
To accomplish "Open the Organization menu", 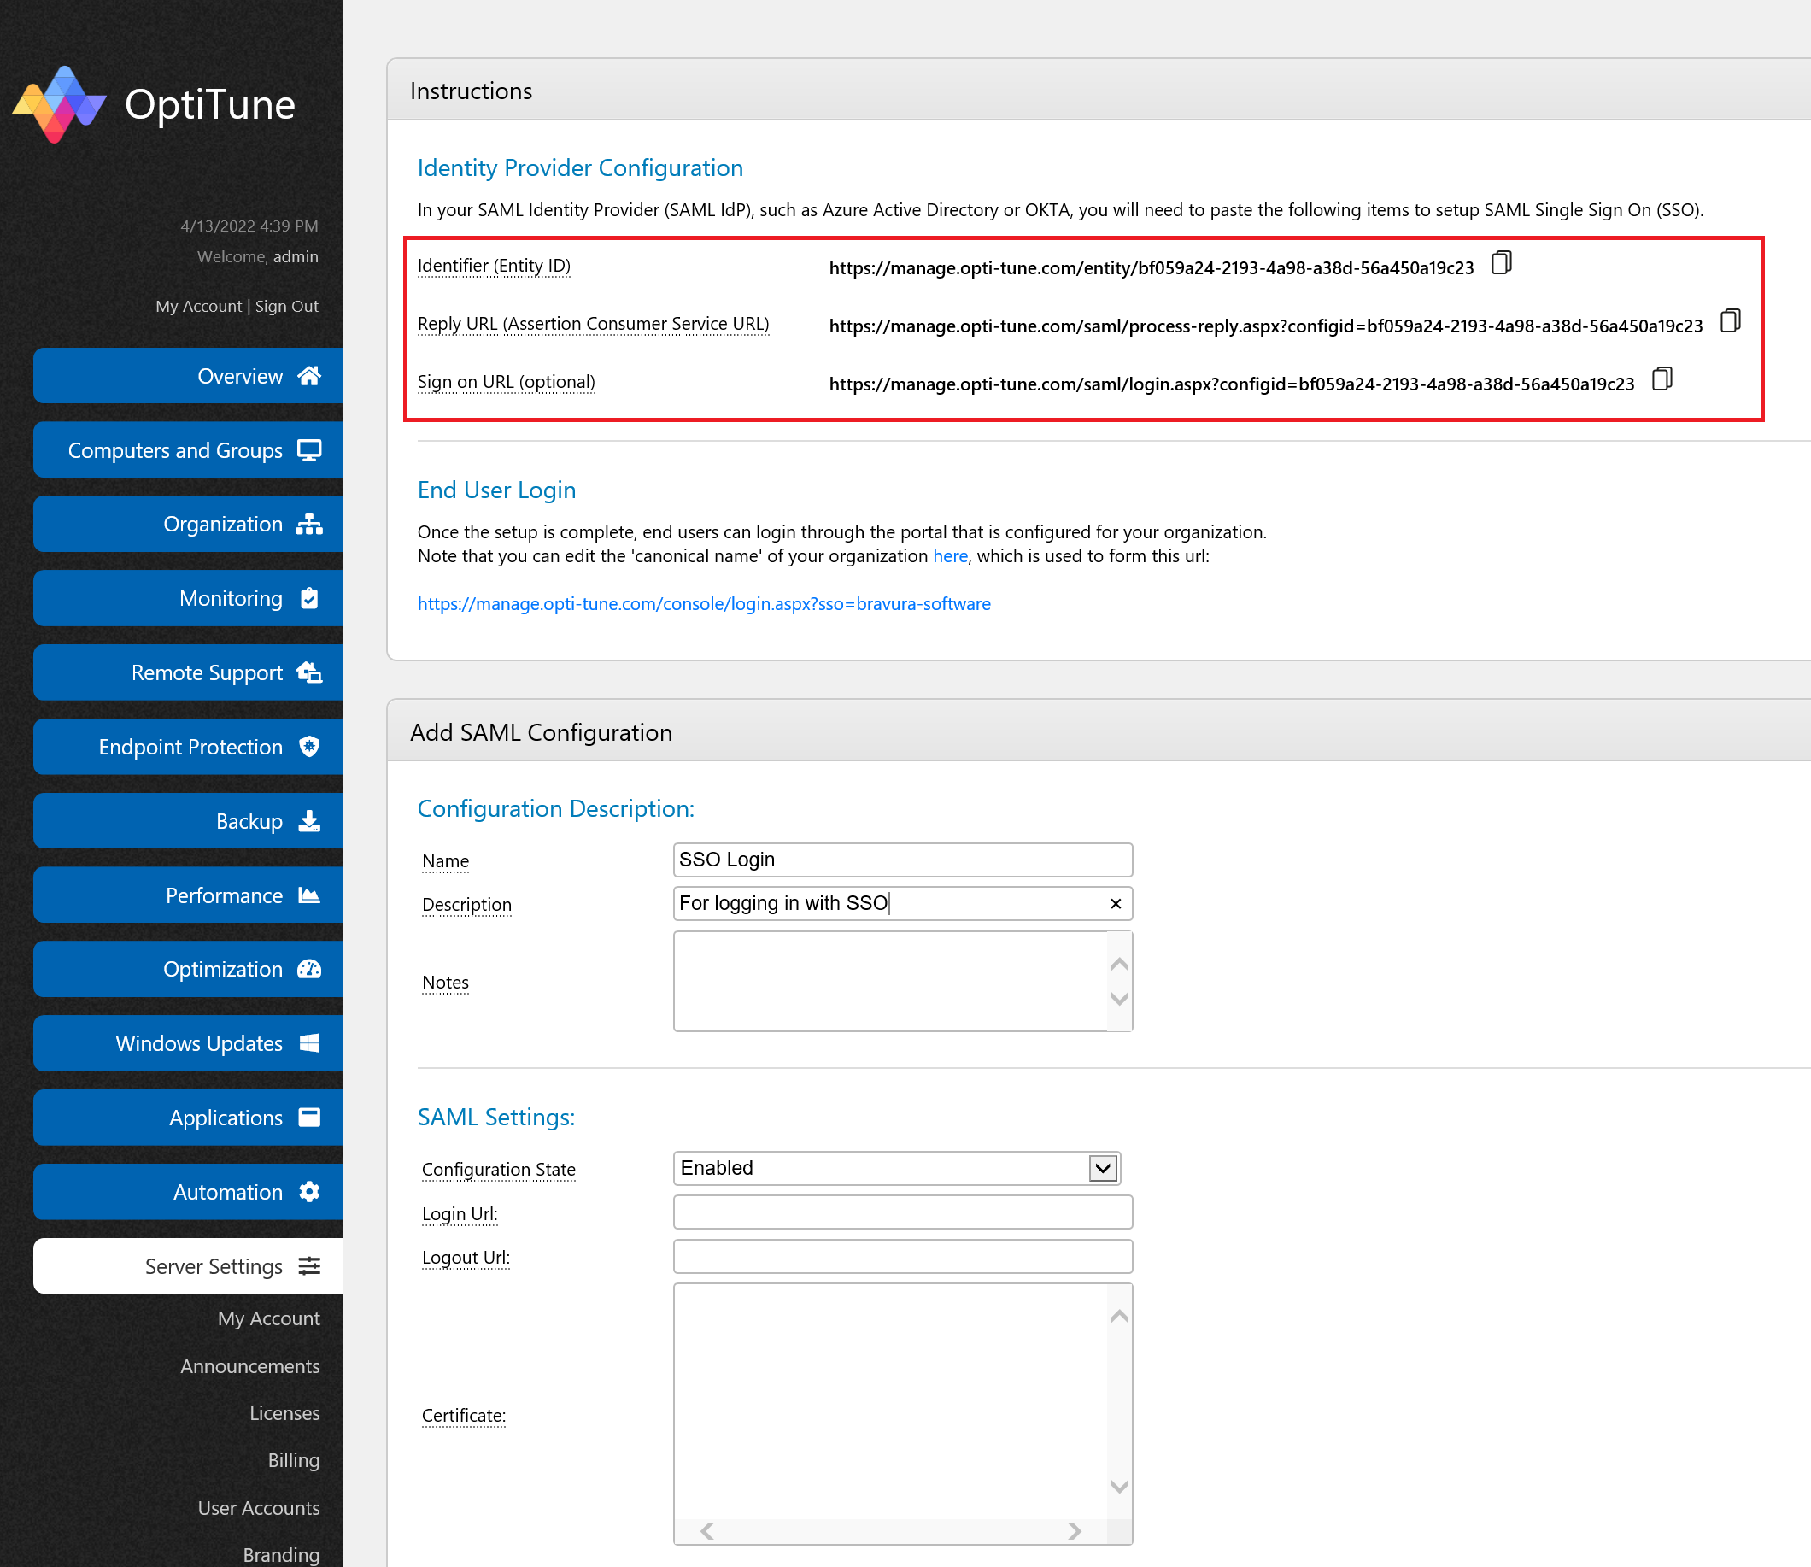I will [188, 524].
